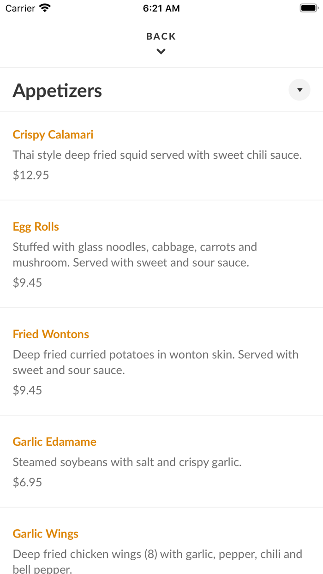Tap the Egg Rolls glass noodles description
The height and width of the screenshot is (574, 323).
(135, 255)
